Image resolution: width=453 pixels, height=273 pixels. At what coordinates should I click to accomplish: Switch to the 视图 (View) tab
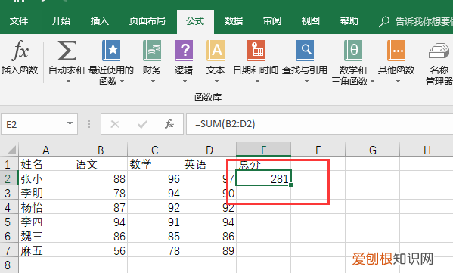tap(310, 21)
